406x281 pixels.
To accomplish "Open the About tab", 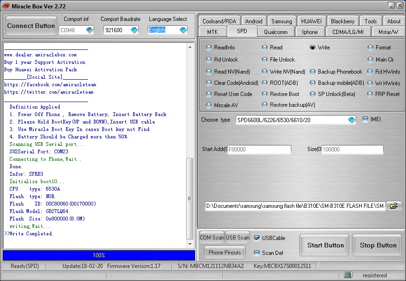I will click(393, 21).
